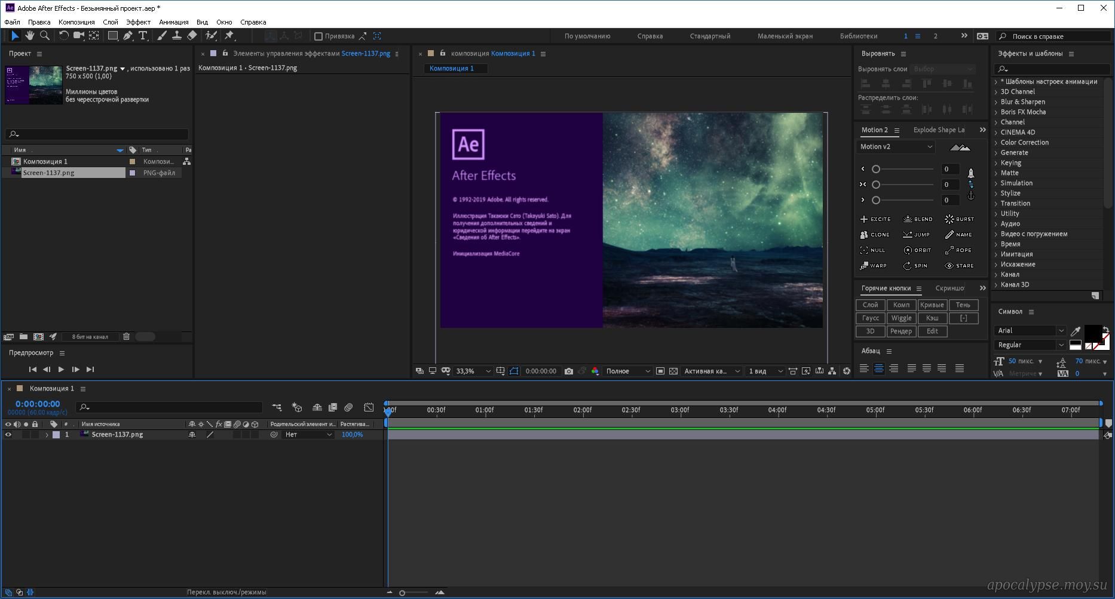Adjust the first Motion 2 slider handle

pyautogui.click(x=876, y=170)
